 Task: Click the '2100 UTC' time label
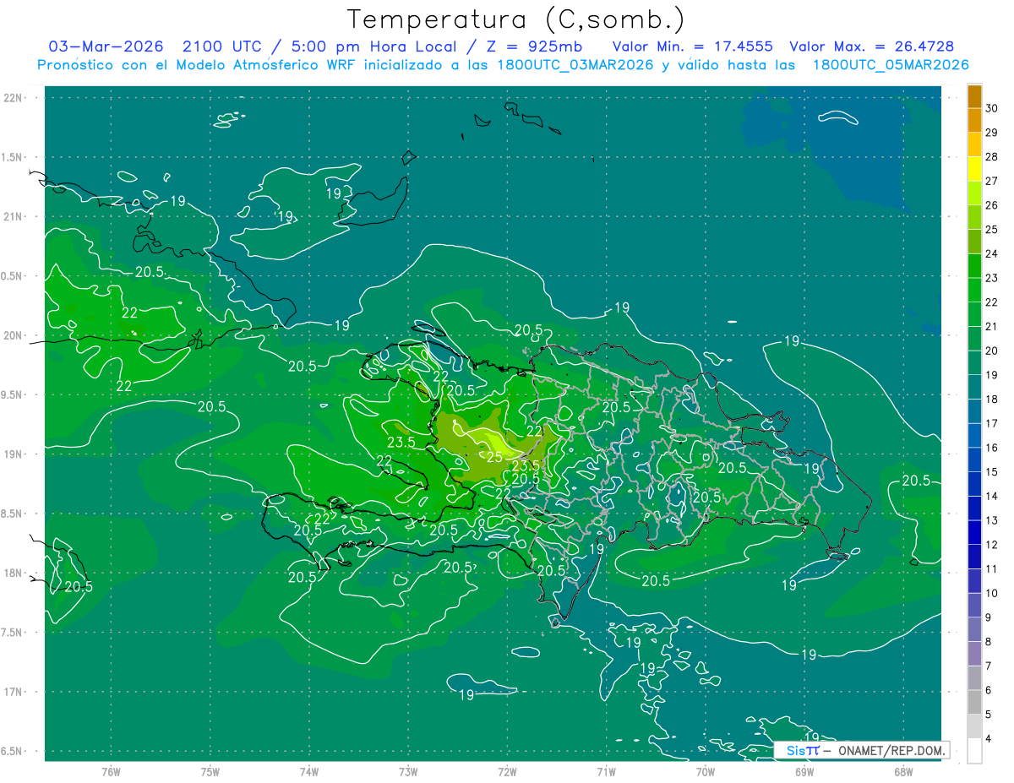[221, 46]
